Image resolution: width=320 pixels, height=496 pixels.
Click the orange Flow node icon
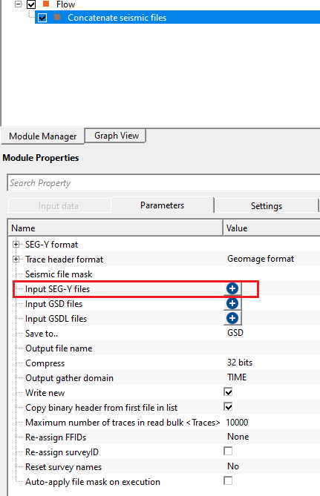pos(46,4)
